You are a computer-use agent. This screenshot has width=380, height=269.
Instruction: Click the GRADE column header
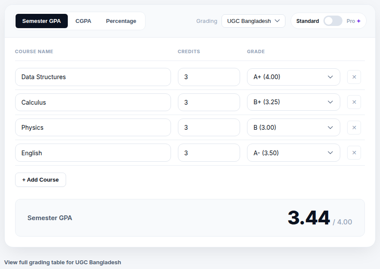click(x=256, y=51)
